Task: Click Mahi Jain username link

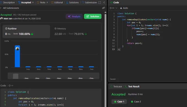Action: coord(8,19)
